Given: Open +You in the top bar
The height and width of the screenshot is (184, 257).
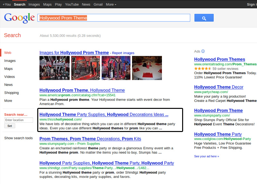Looking at the screenshot, I should tap(7, 4).
